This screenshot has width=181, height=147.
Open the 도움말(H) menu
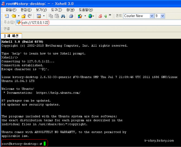86,10
